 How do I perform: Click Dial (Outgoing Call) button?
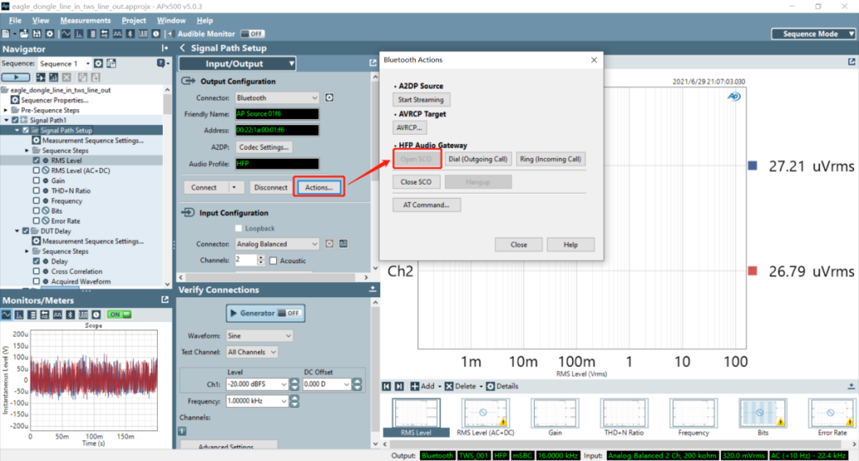coord(478,159)
